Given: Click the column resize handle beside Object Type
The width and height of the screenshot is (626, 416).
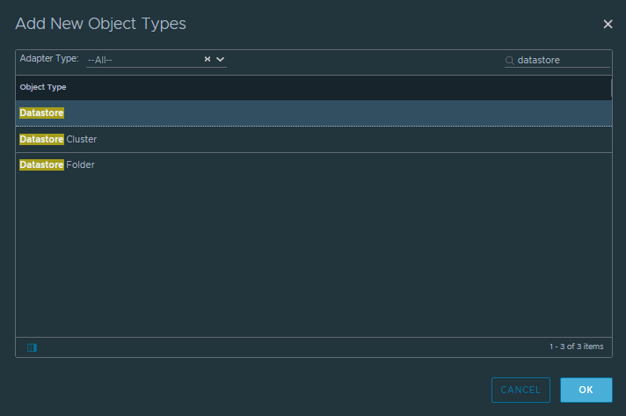Looking at the screenshot, I should coord(611,87).
